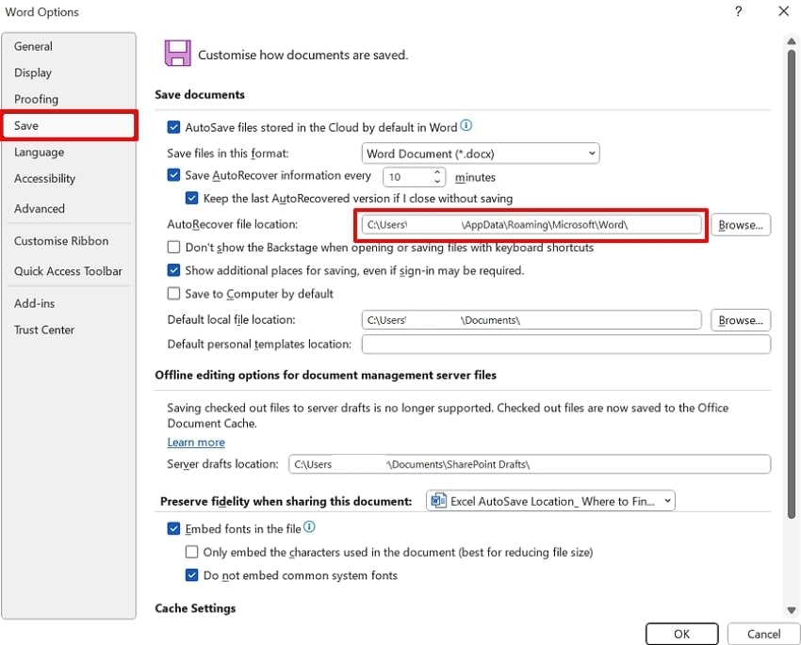Click the scrollbar down arrow
This screenshot has height=645, width=801.
(792, 609)
